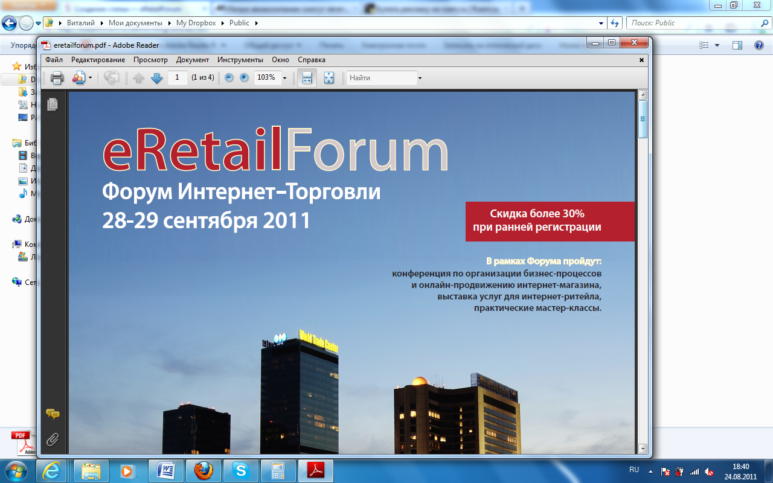This screenshot has width=773, height=483.
Task: Zoom out with the minus button
Action: point(229,77)
